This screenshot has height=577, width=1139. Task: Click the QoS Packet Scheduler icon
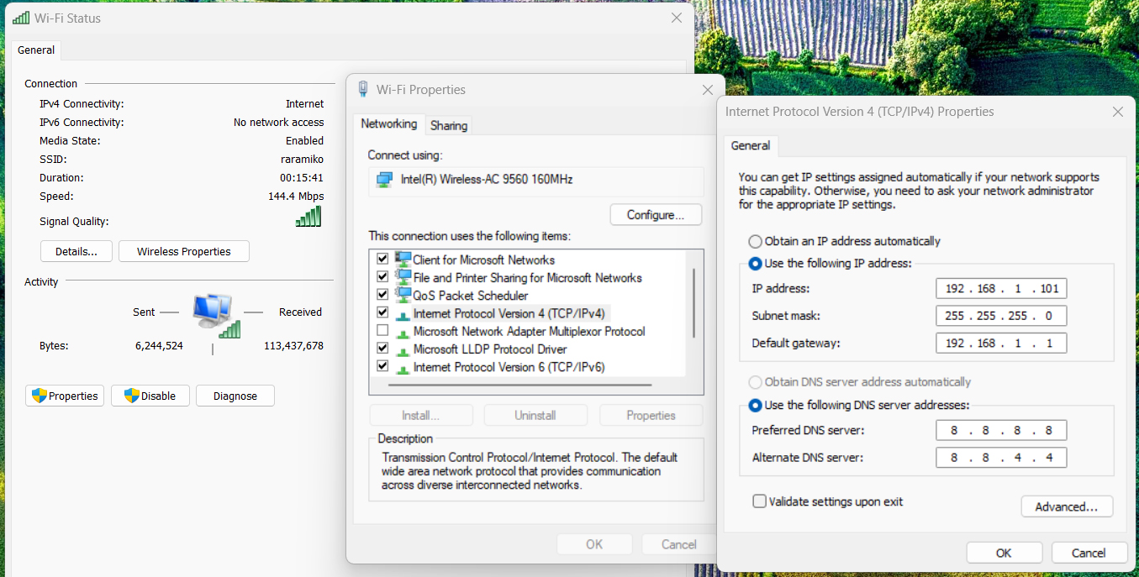[403, 296]
